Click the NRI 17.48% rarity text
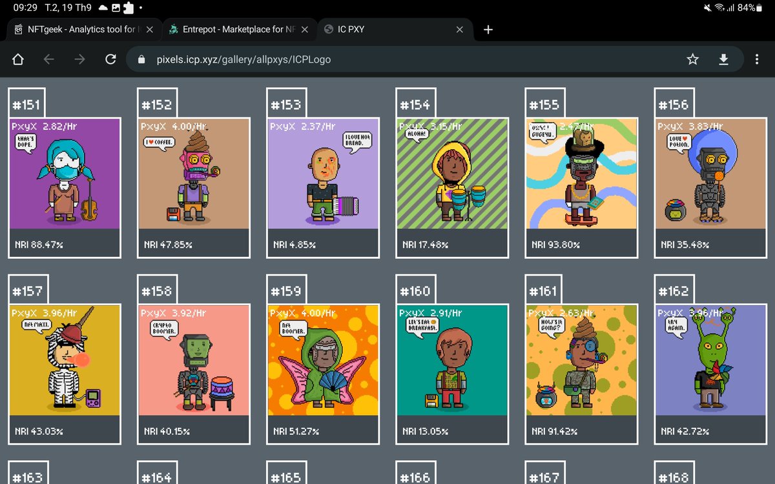Viewport: 775px width, 484px height. 426,245
